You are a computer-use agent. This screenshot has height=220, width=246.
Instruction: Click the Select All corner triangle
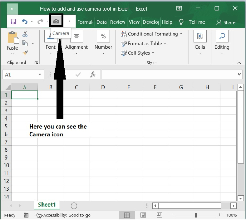point(7,87)
